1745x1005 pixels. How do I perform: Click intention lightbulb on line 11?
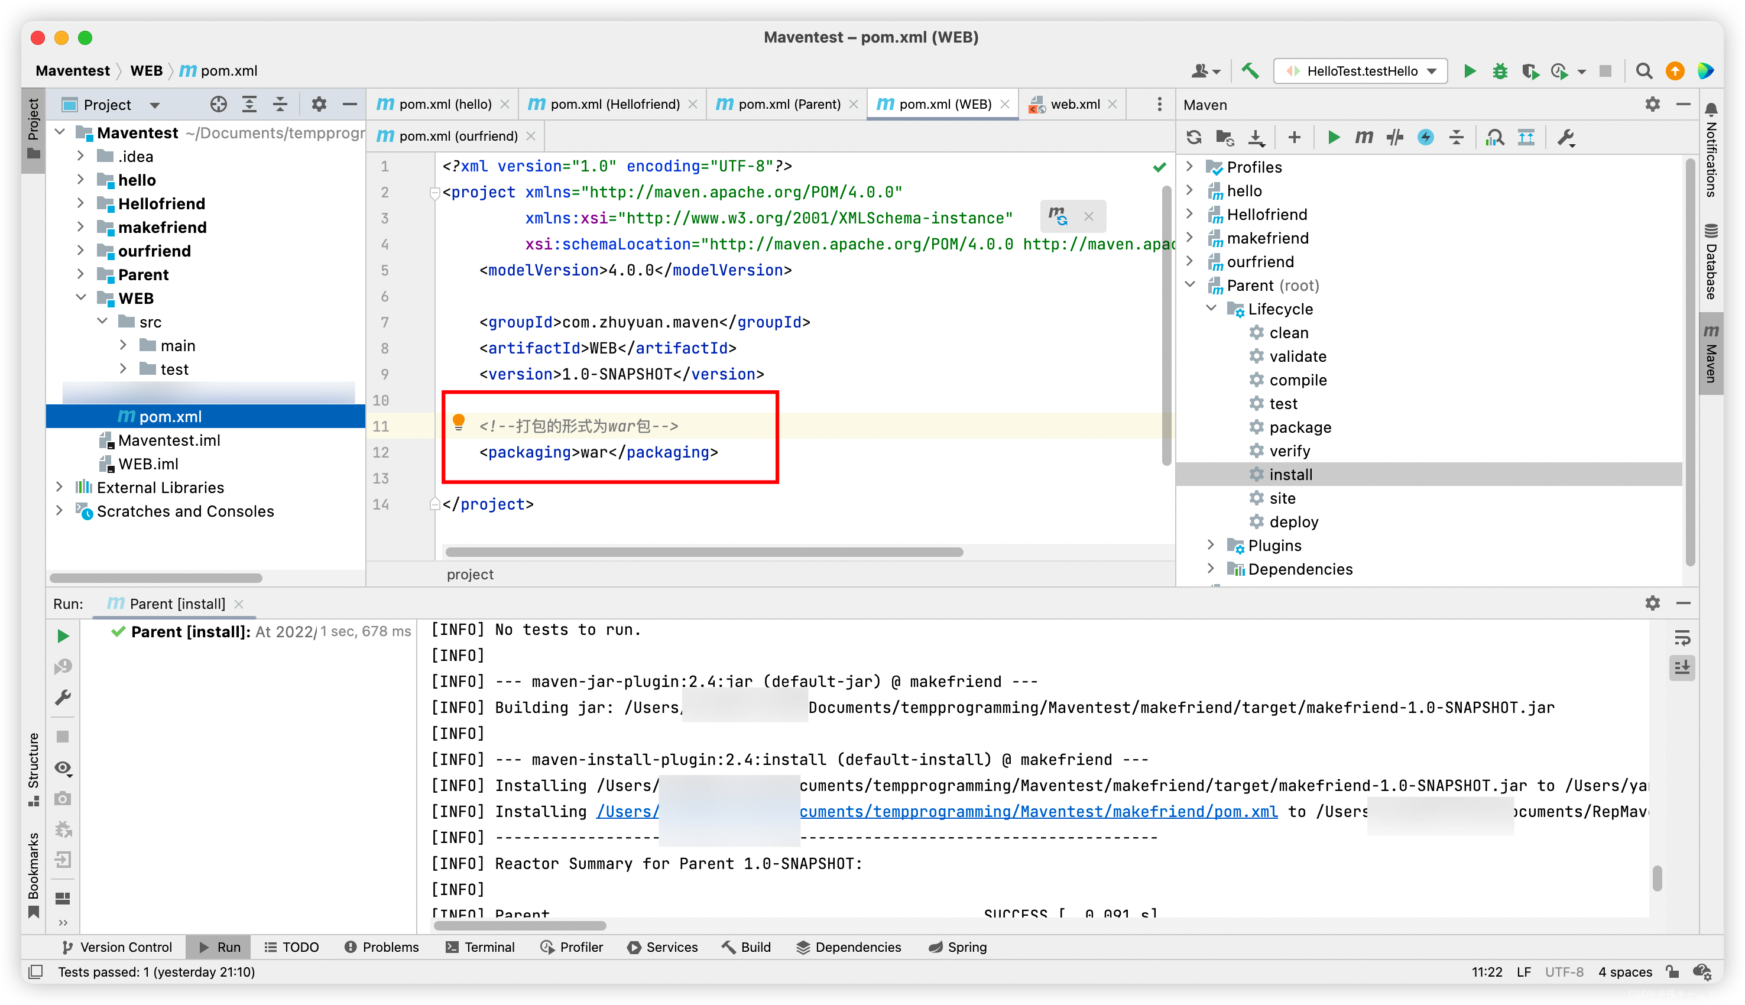[x=458, y=423]
